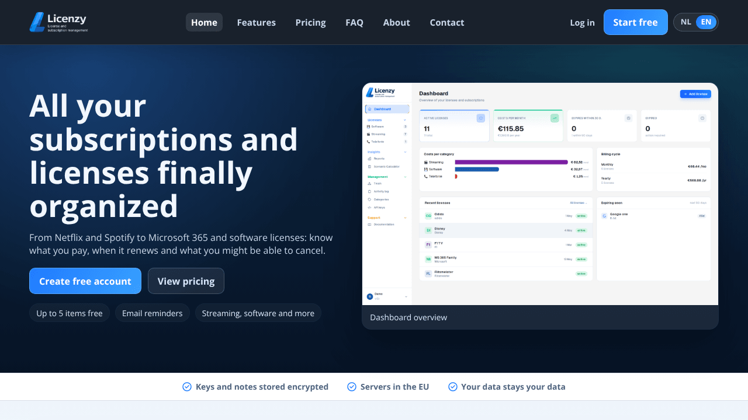Click the 'Create free account' button
Viewport: 748px width, 420px height.
click(85, 281)
